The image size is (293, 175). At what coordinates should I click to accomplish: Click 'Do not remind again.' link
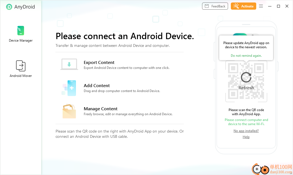coord(246,56)
